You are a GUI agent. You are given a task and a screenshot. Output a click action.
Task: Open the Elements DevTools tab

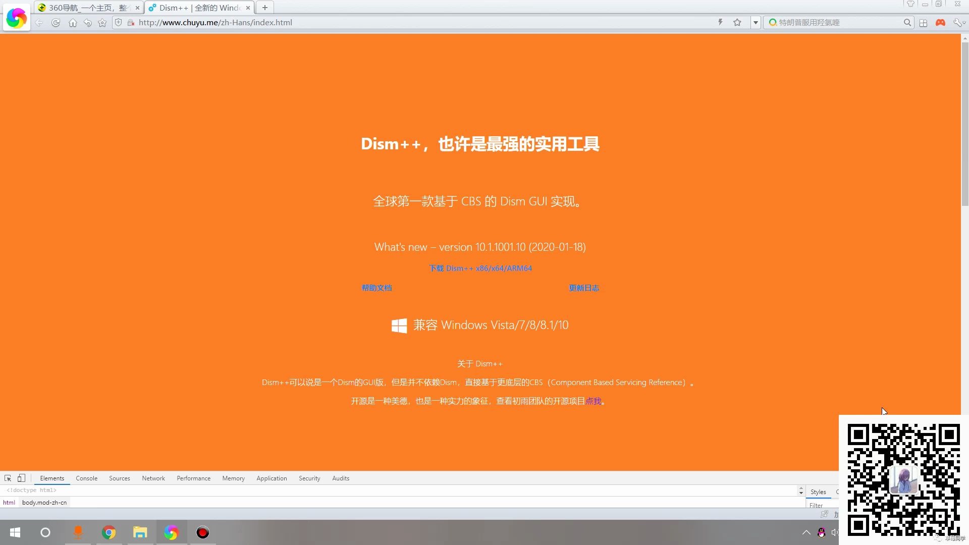click(x=52, y=478)
